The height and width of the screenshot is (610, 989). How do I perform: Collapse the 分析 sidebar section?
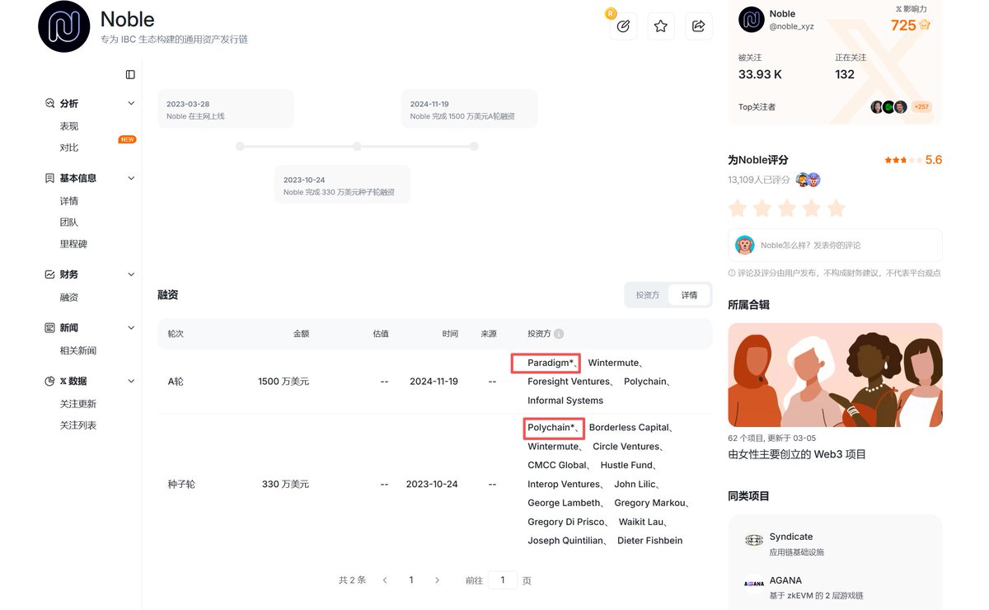point(131,103)
